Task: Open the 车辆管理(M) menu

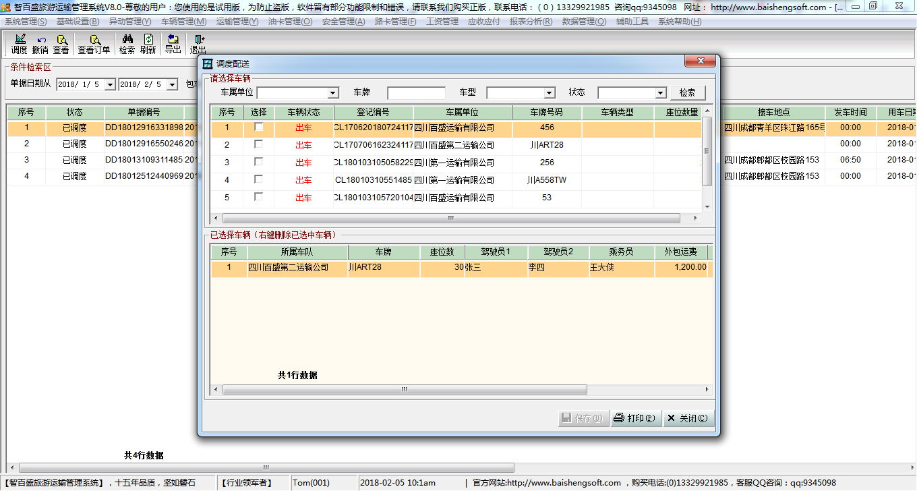Action: 184,22
